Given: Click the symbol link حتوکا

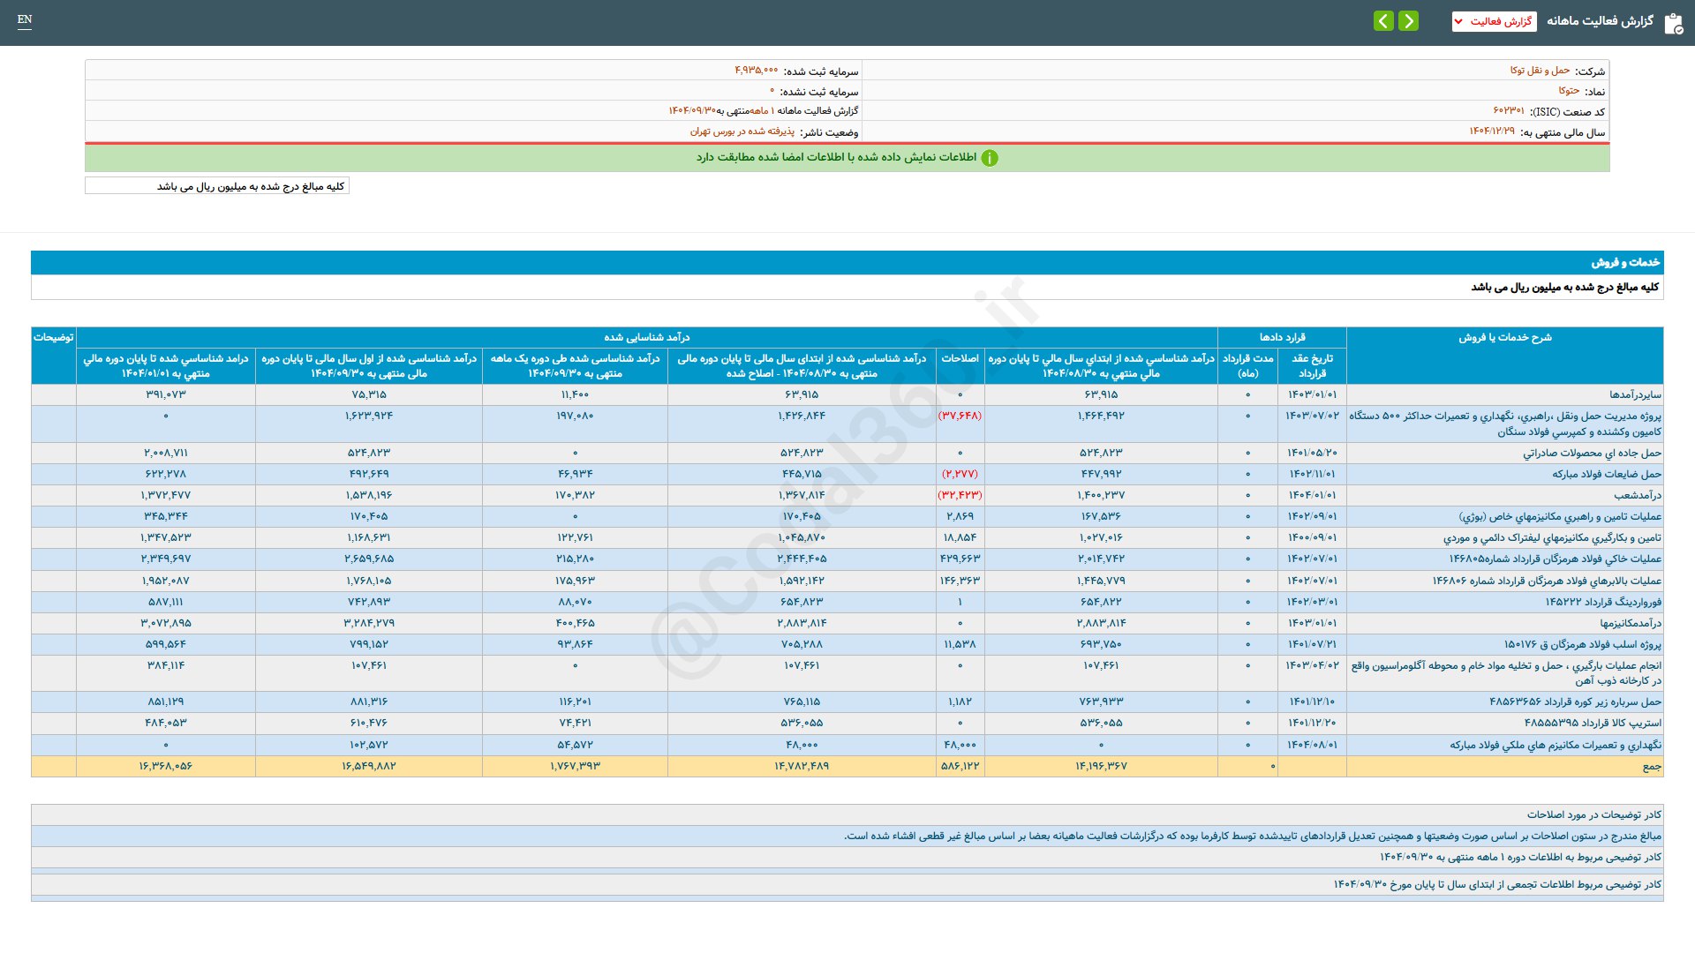Looking at the screenshot, I should coord(1569,91).
